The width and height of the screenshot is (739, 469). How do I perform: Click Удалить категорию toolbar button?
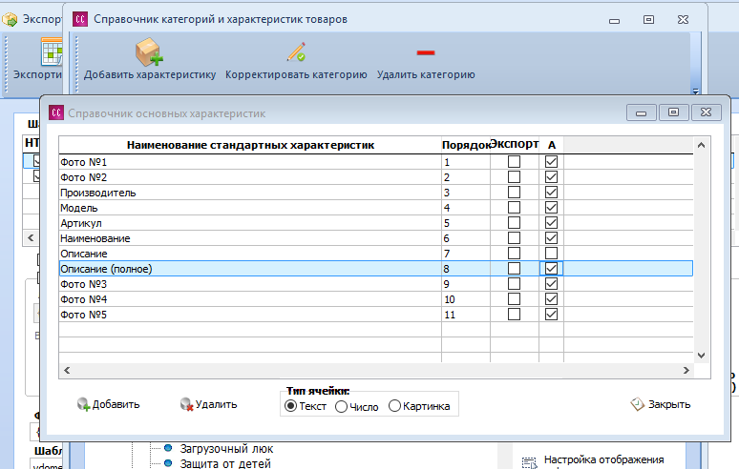tap(426, 60)
